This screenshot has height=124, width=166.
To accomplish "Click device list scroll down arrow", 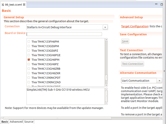I will pos(107,85).
